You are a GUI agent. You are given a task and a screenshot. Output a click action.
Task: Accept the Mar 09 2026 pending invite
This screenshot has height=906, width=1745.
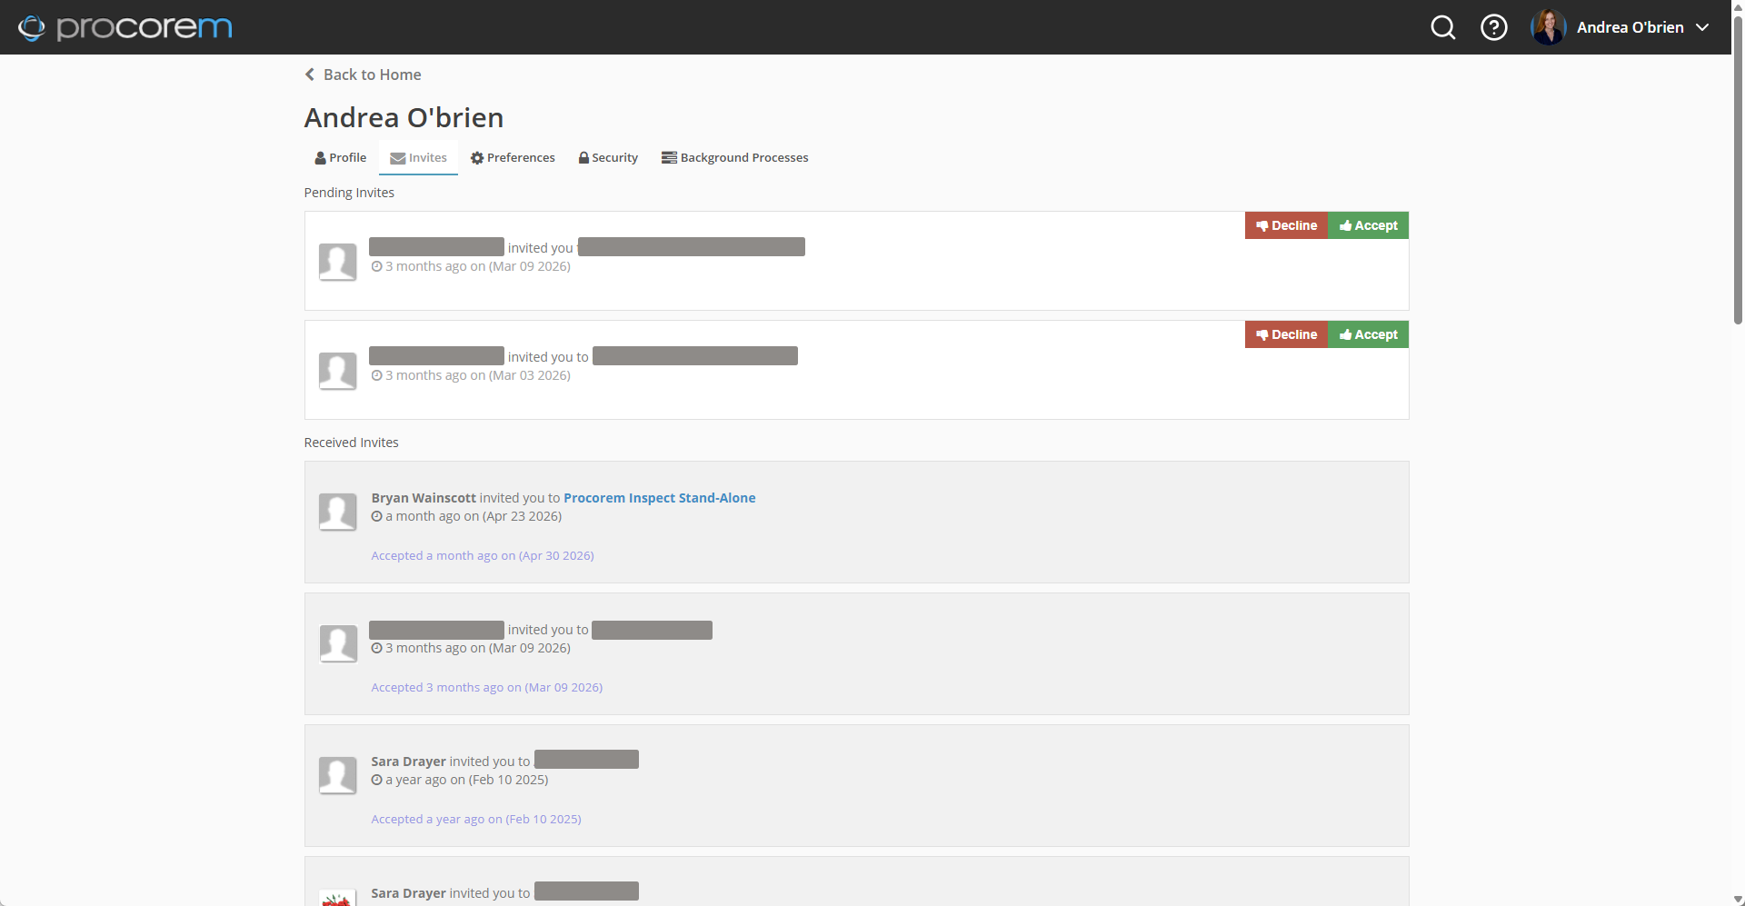click(x=1368, y=225)
